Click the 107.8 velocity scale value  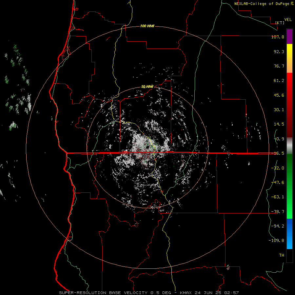(278, 37)
